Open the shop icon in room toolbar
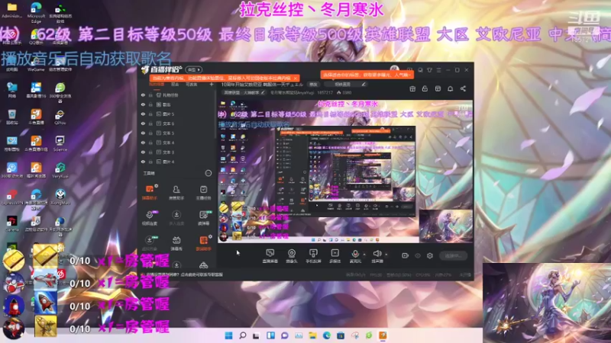This screenshot has height=343, width=611. [438, 88]
